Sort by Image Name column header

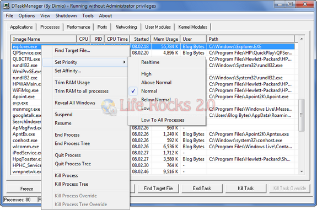(44, 39)
